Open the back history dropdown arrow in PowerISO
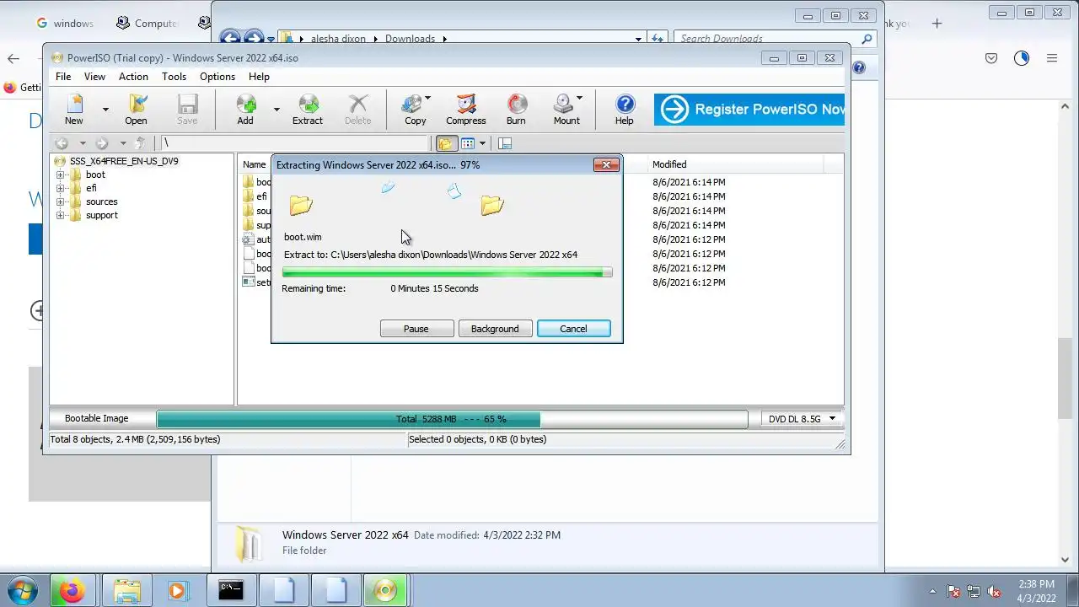The width and height of the screenshot is (1079, 607). [82, 143]
